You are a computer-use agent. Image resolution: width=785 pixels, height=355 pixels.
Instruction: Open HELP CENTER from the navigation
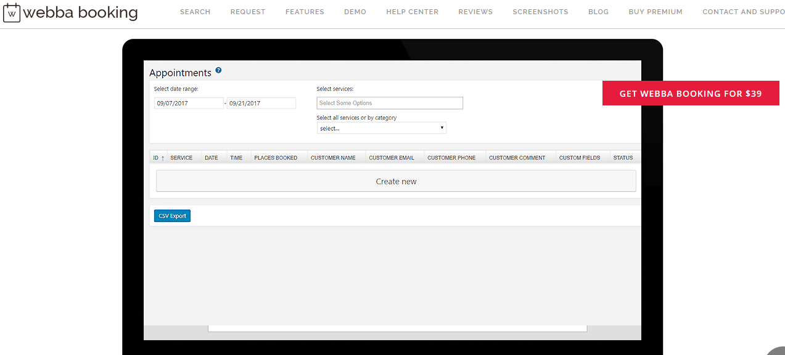(413, 12)
